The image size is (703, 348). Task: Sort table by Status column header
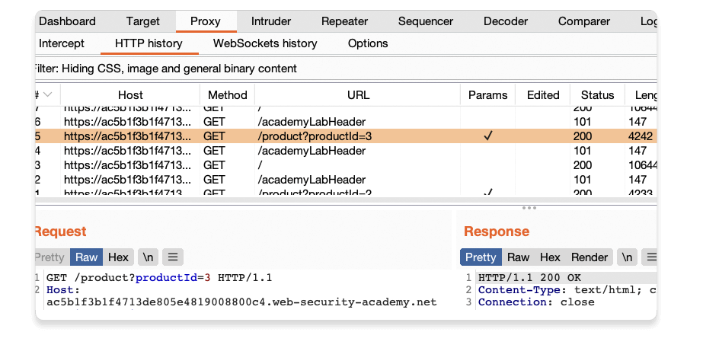coord(597,95)
